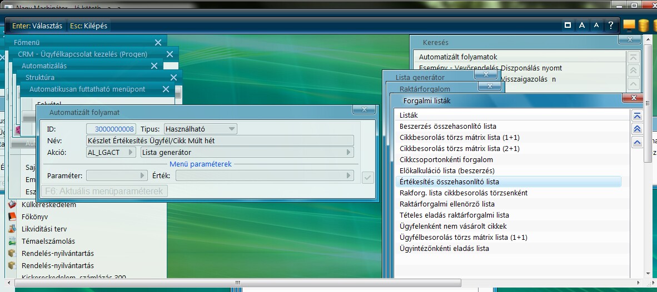Move up one row in Forgalmi listák
Screen dimensions: 657x292
637,143
